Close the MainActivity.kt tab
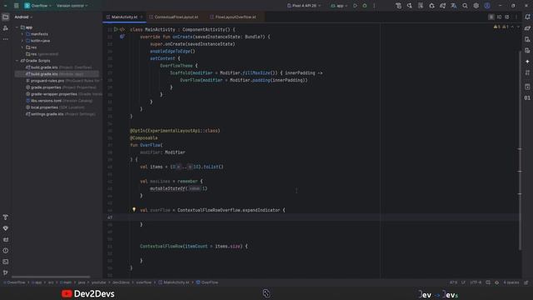 [142, 17]
